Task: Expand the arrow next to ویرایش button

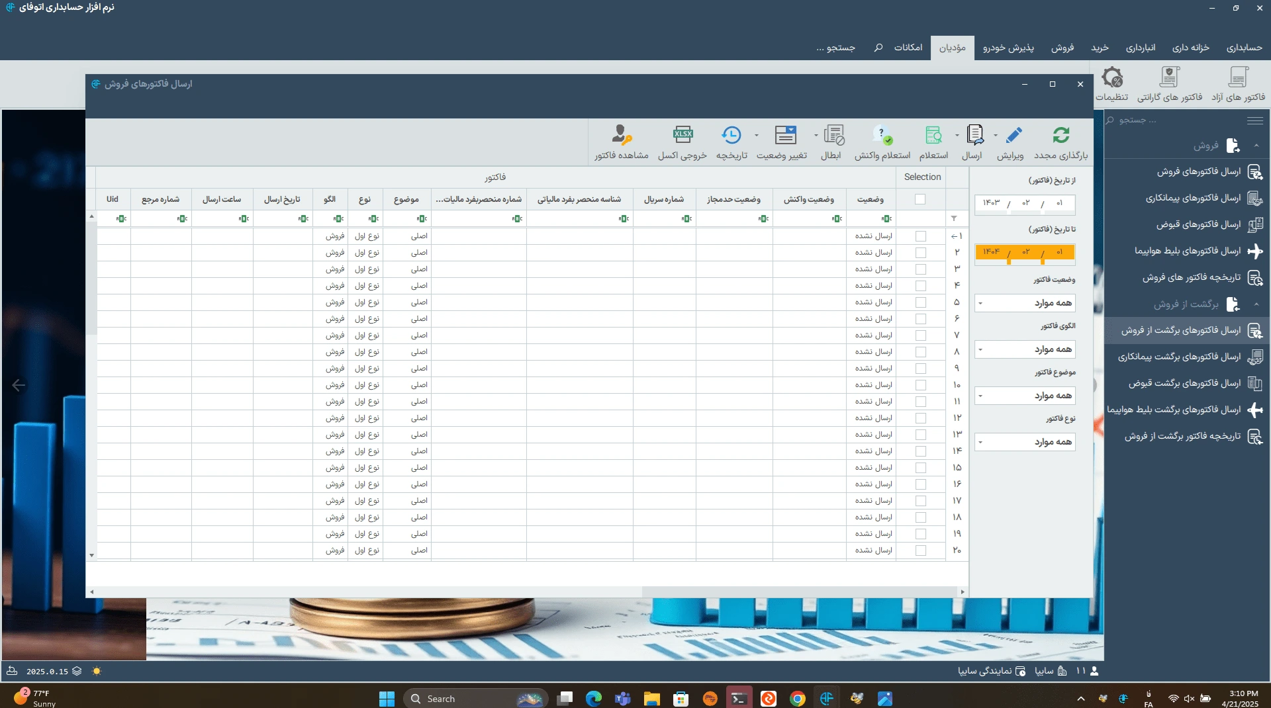Action: click(996, 136)
